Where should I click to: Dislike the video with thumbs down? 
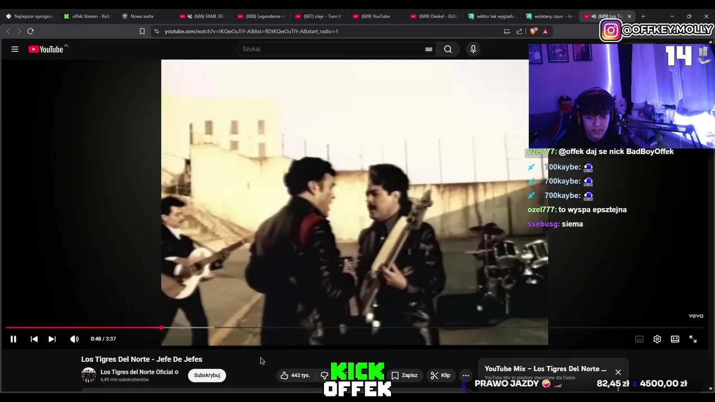pos(325,375)
